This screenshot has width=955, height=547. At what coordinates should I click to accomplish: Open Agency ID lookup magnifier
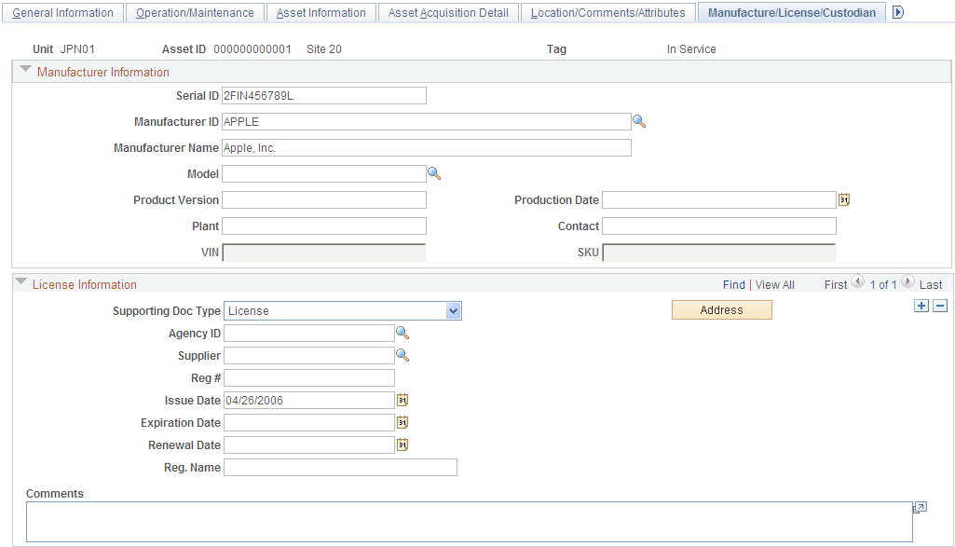pos(402,334)
